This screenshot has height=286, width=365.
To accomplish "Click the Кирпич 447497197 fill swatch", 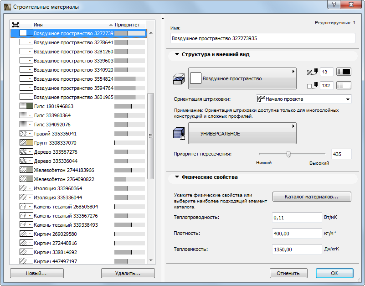I will click(x=26, y=261).
